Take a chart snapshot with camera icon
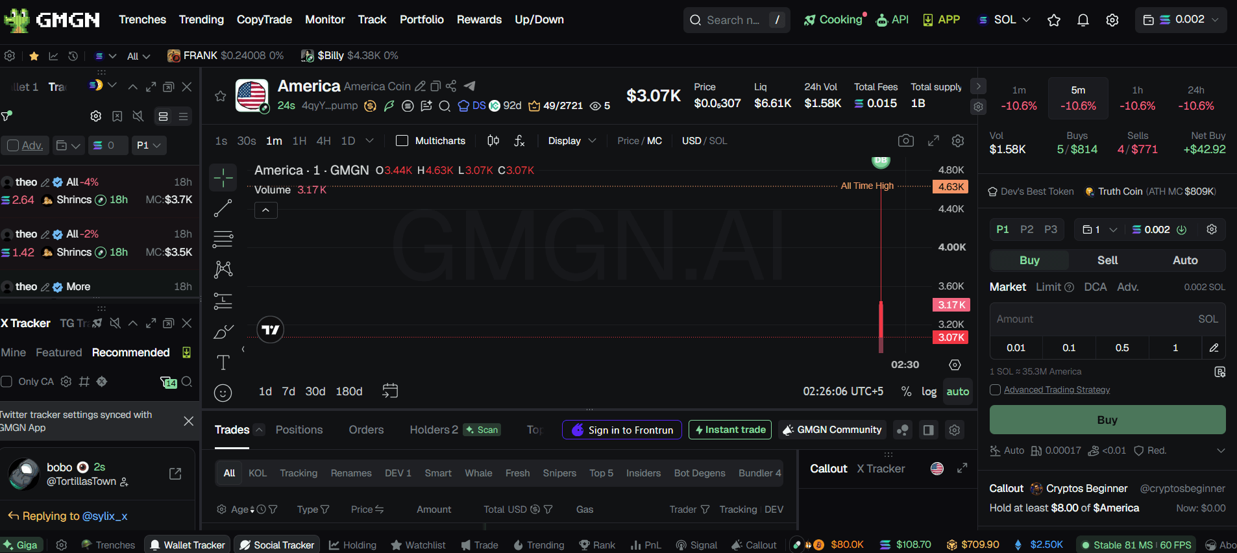Screen dimensions: 1237x553 click(x=906, y=141)
